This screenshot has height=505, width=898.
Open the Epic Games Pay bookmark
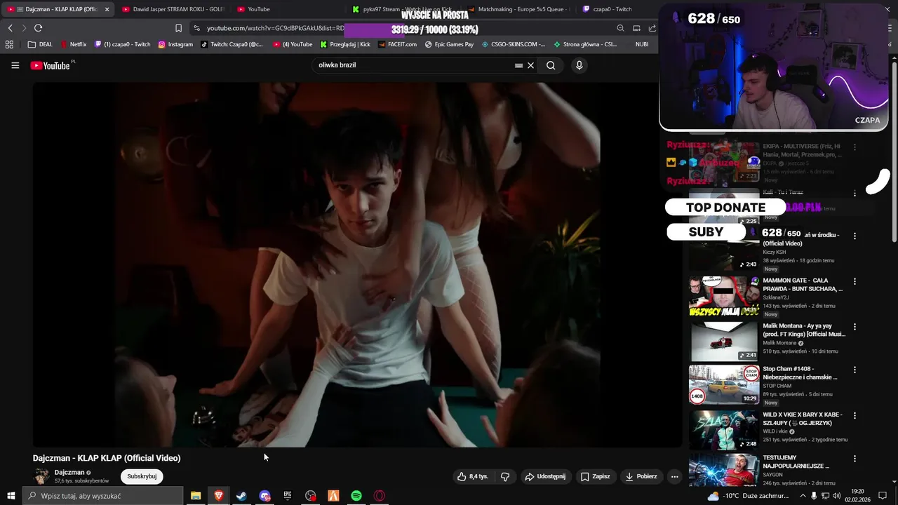[449, 44]
